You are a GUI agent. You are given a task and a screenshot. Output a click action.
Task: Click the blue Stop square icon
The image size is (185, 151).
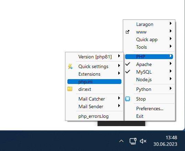click(128, 99)
